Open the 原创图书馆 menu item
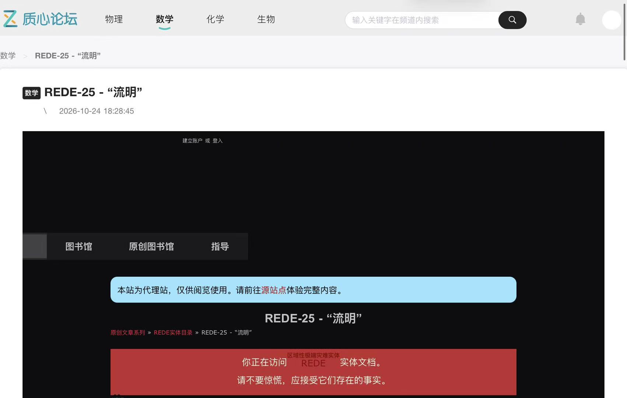The image size is (627, 398). (x=151, y=247)
